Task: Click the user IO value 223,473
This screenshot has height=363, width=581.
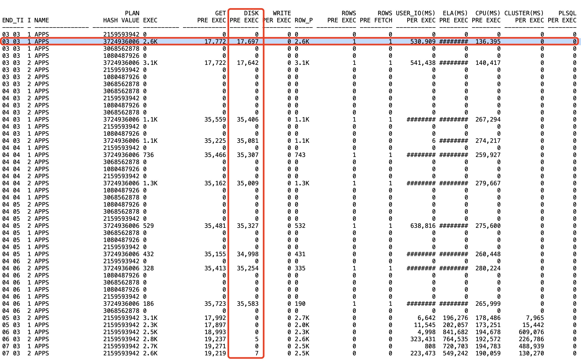Action: coord(423,353)
